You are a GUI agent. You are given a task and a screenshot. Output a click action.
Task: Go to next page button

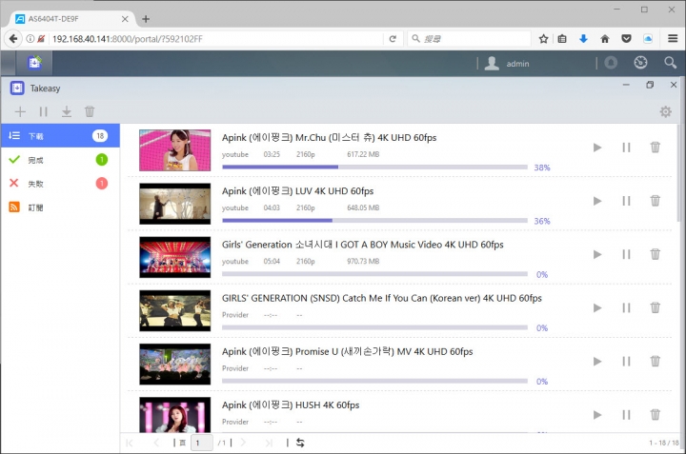click(x=243, y=443)
